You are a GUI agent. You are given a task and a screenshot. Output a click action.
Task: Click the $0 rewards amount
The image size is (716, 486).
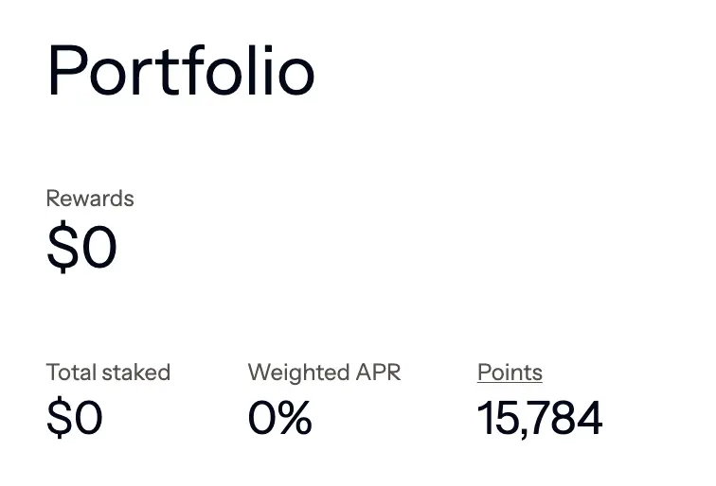(x=81, y=246)
